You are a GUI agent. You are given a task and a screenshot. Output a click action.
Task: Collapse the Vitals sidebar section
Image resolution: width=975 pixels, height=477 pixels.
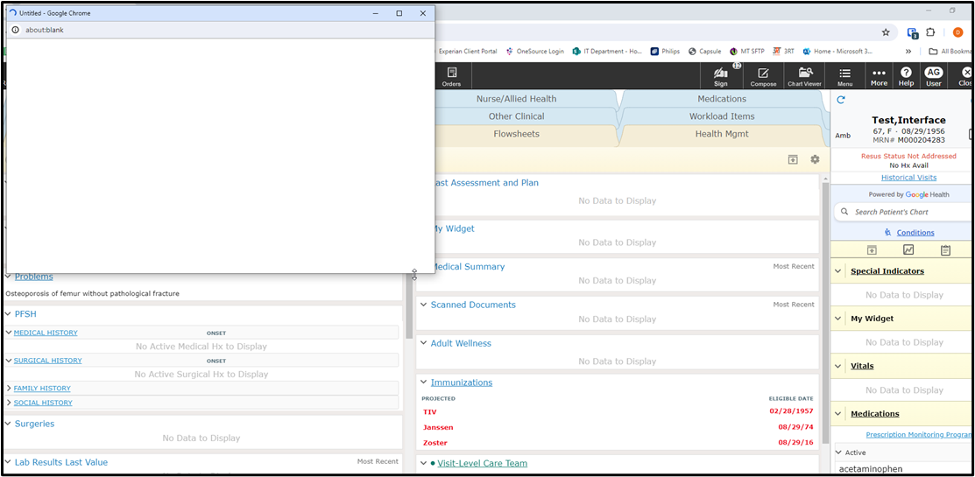837,366
